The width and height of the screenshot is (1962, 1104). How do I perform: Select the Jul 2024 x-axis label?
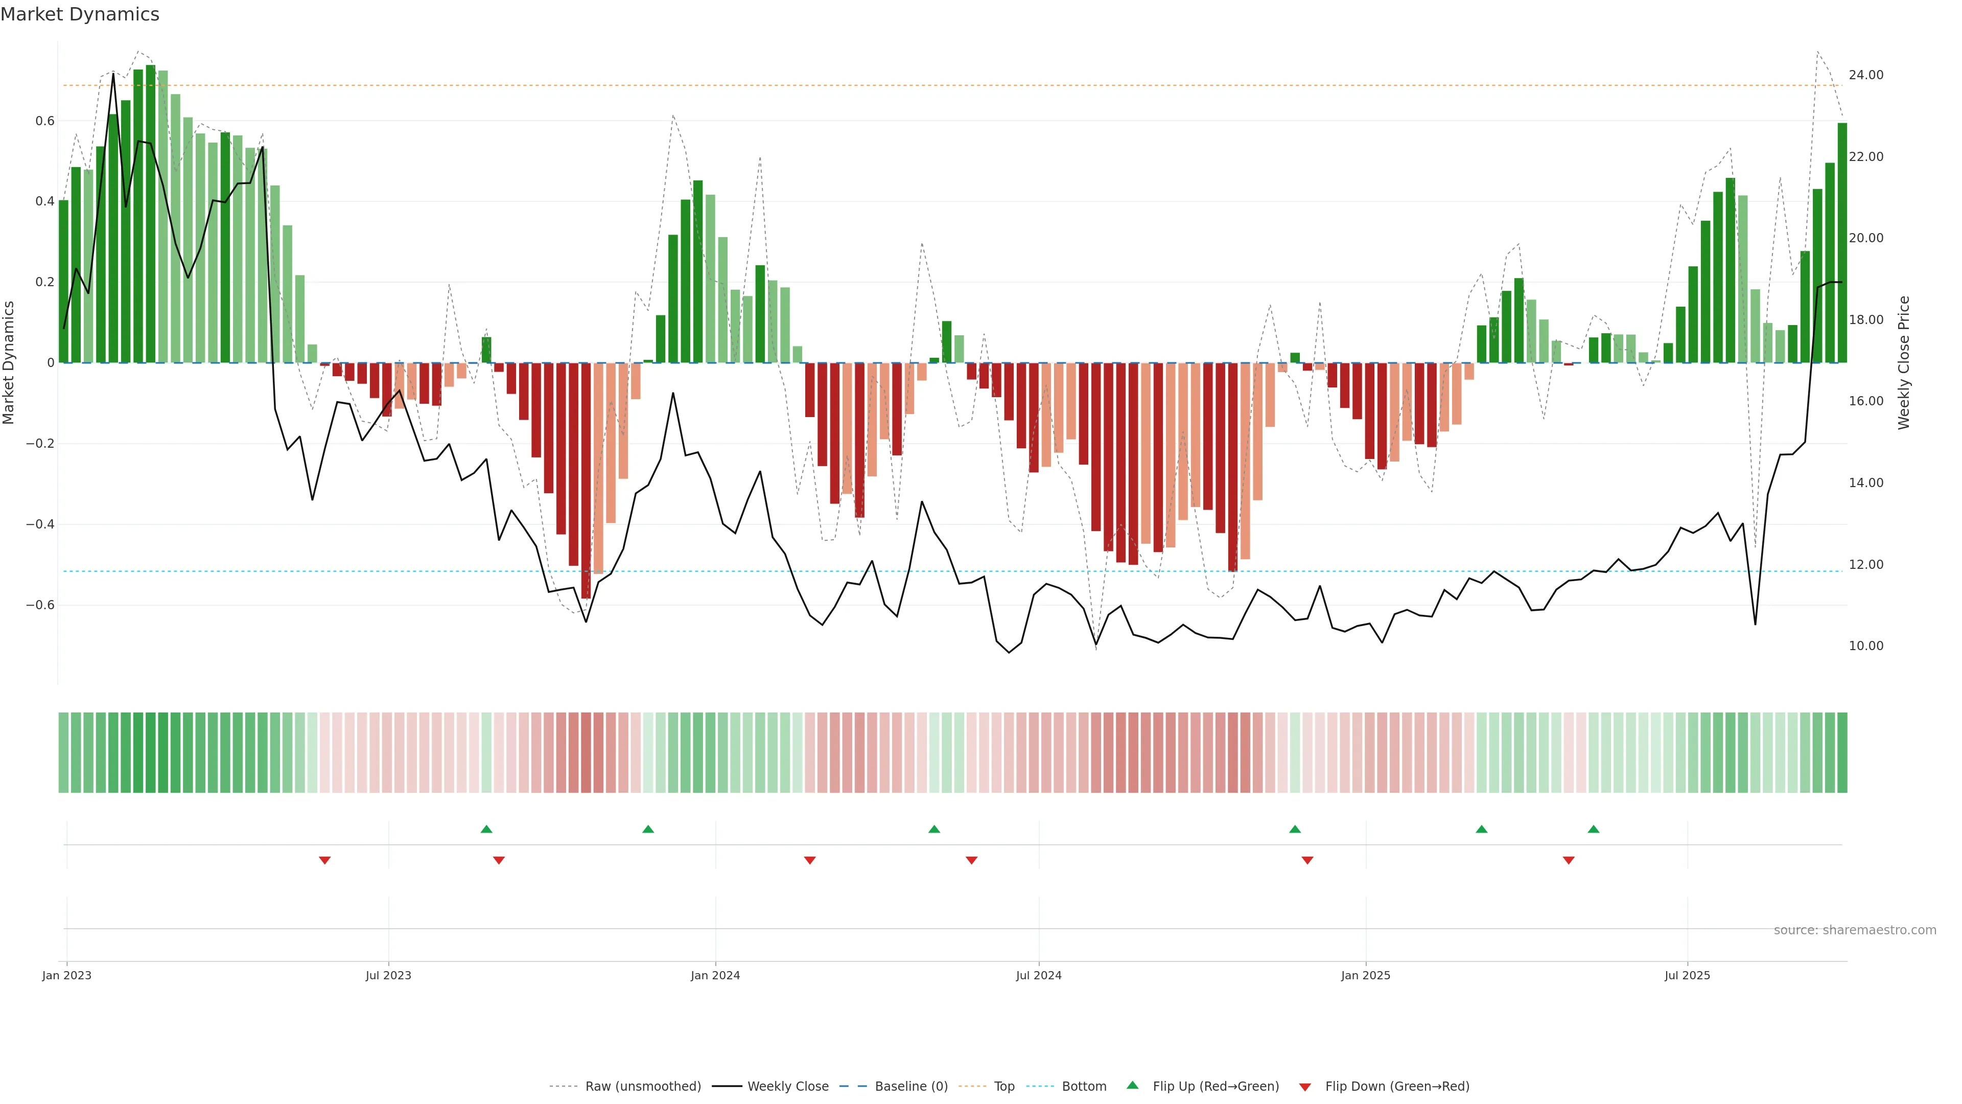click(1038, 975)
